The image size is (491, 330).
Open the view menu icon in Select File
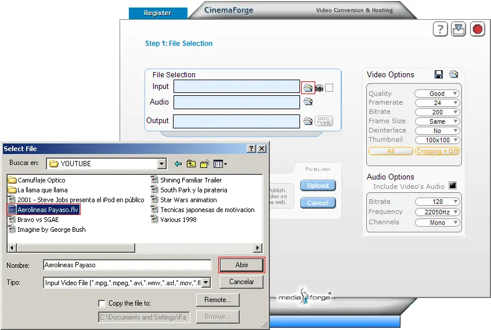coord(220,164)
